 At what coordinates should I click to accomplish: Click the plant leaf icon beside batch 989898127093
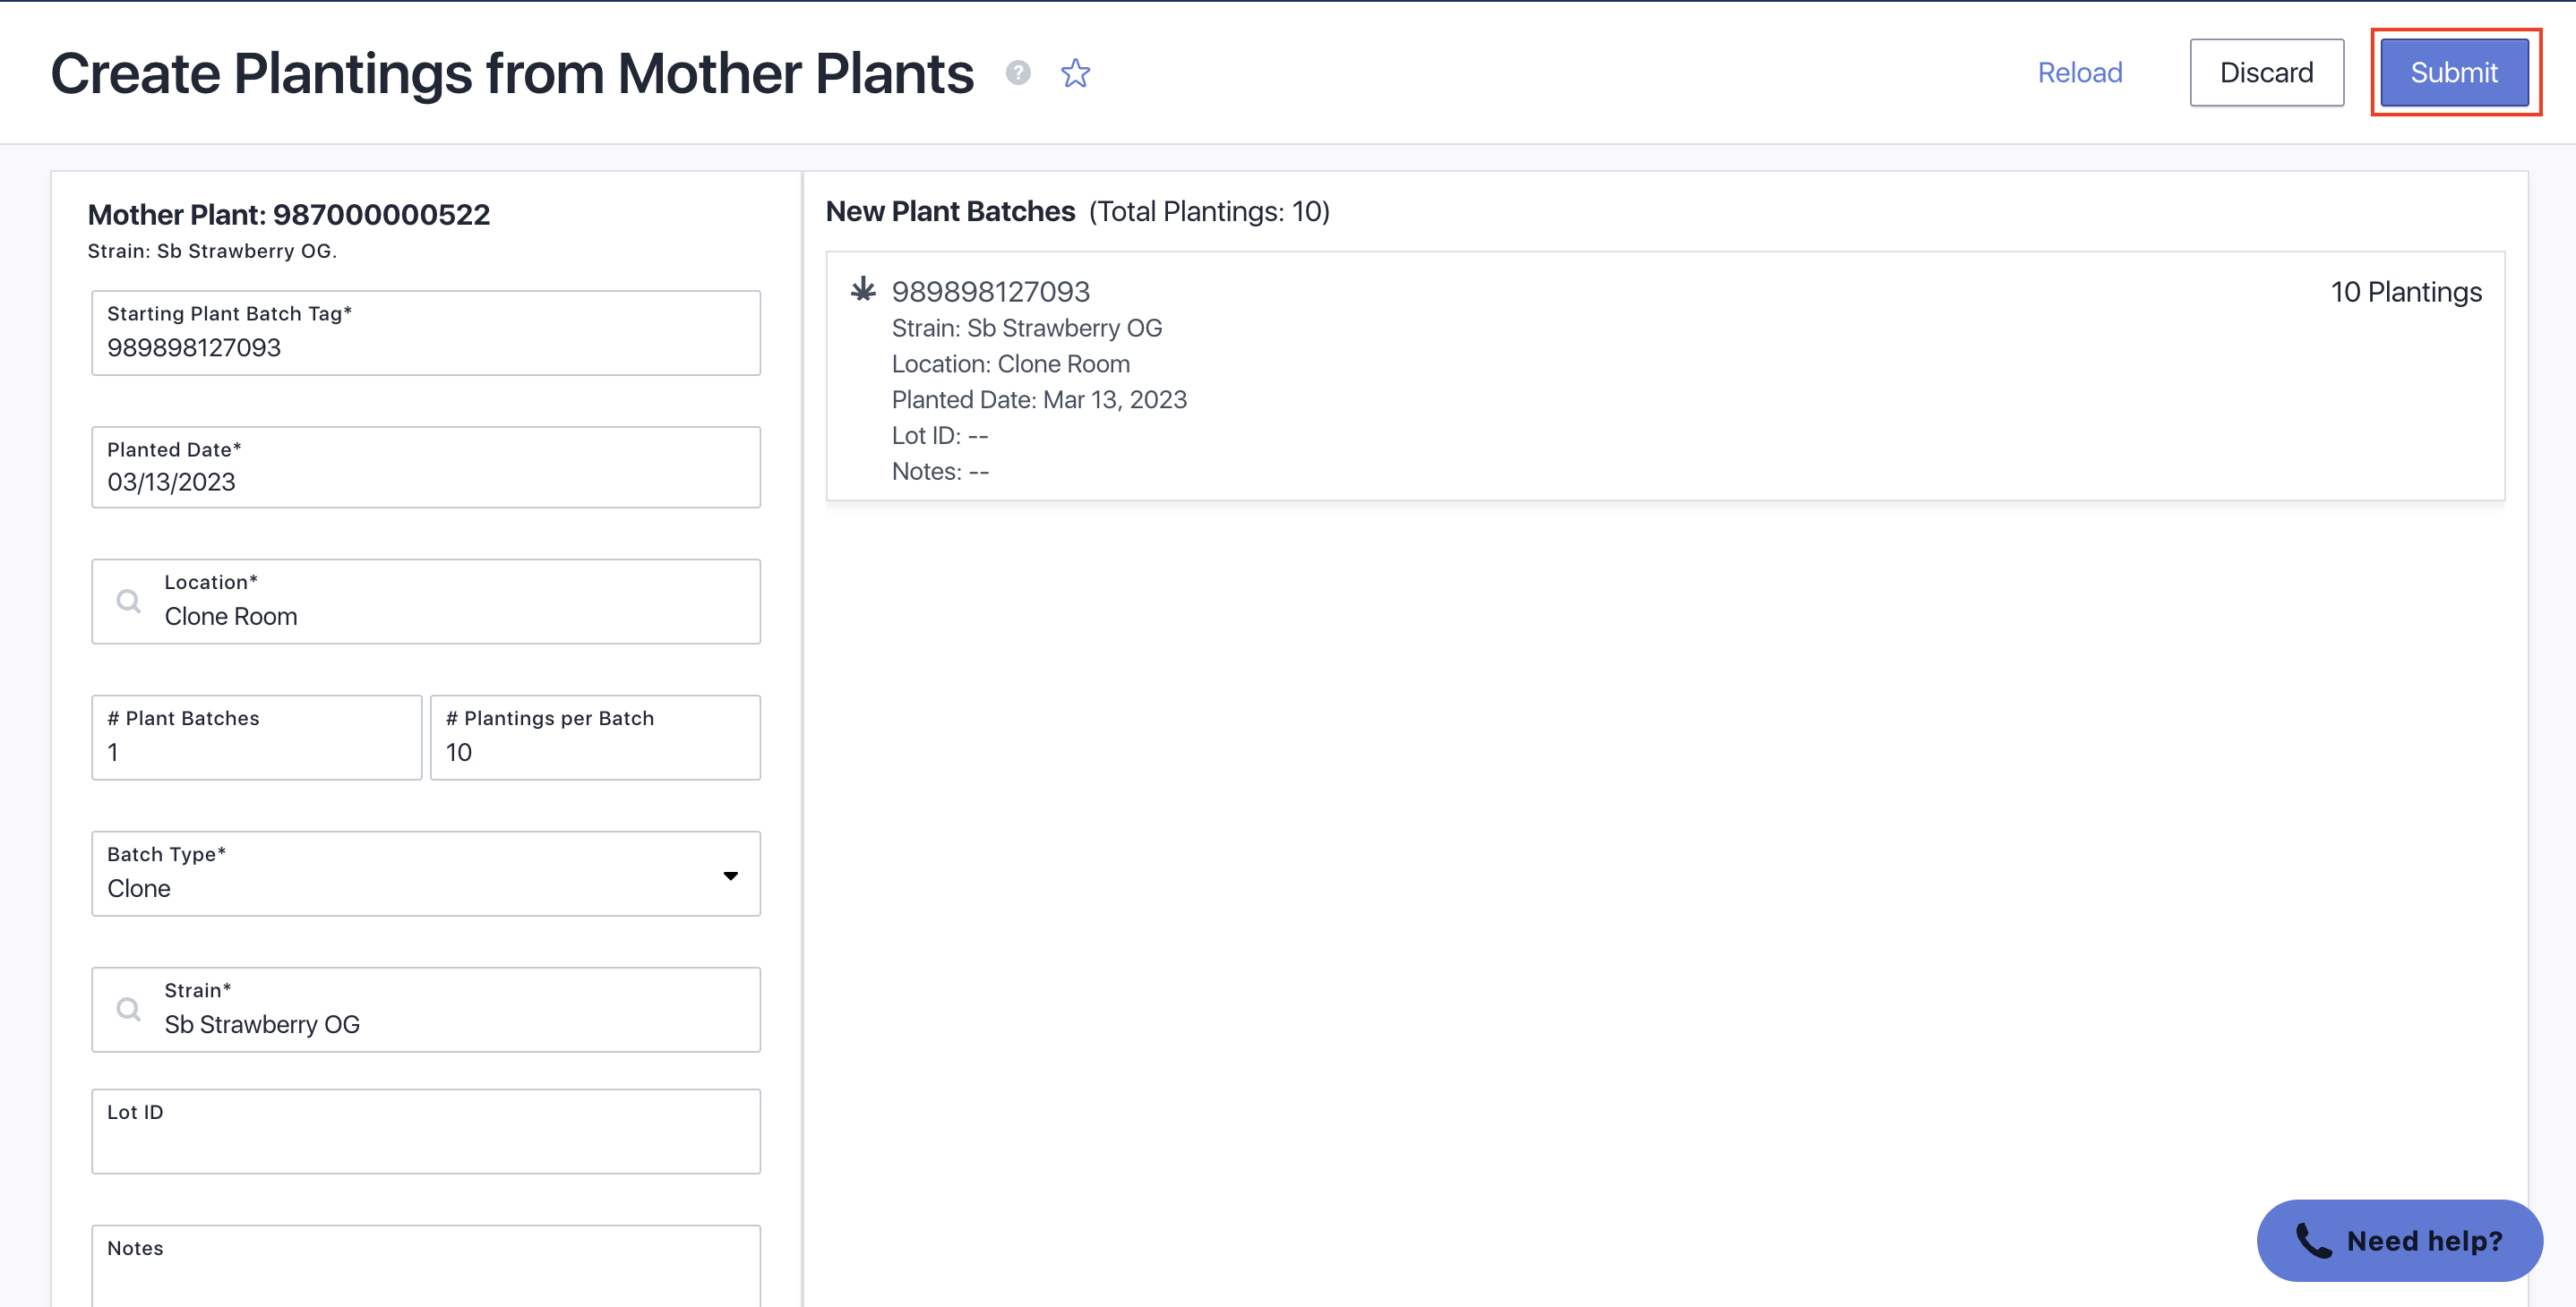click(x=863, y=290)
